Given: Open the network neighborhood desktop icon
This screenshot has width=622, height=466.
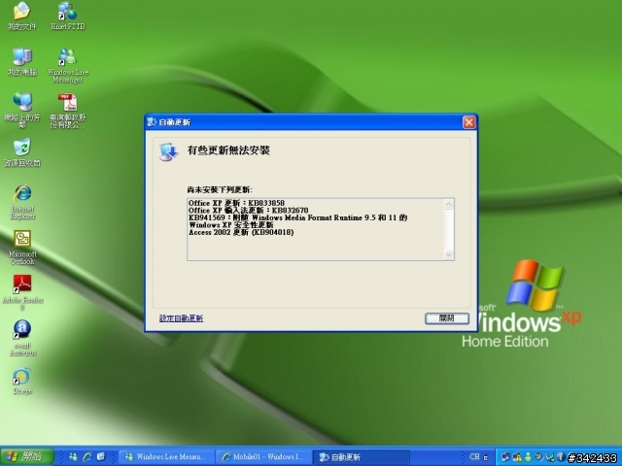Looking at the screenshot, I should pos(22,110).
